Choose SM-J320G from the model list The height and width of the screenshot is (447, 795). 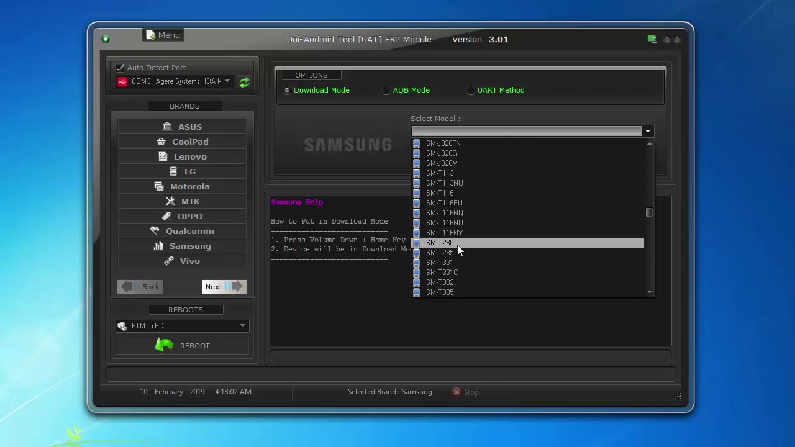click(527, 153)
